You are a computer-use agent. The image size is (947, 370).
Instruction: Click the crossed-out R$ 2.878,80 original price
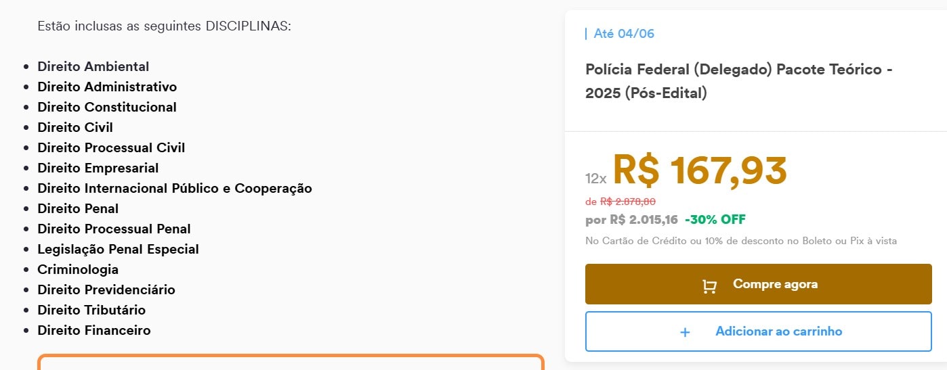point(627,202)
